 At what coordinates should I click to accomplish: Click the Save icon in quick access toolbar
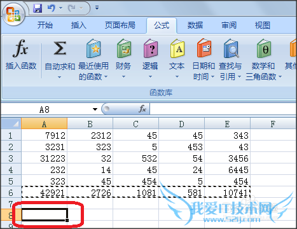click(x=38, y=8)
